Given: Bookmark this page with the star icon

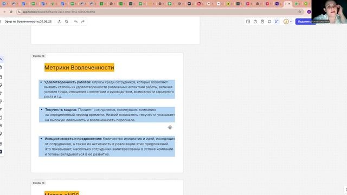Looking at the screenshot, I should [300, 12].
